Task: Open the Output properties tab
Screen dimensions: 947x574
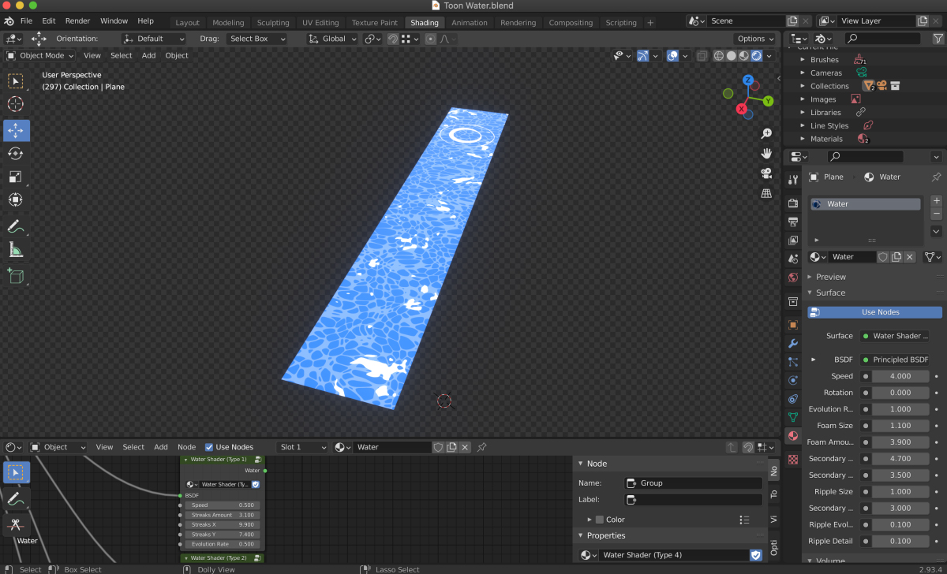Action: point(793,222)
